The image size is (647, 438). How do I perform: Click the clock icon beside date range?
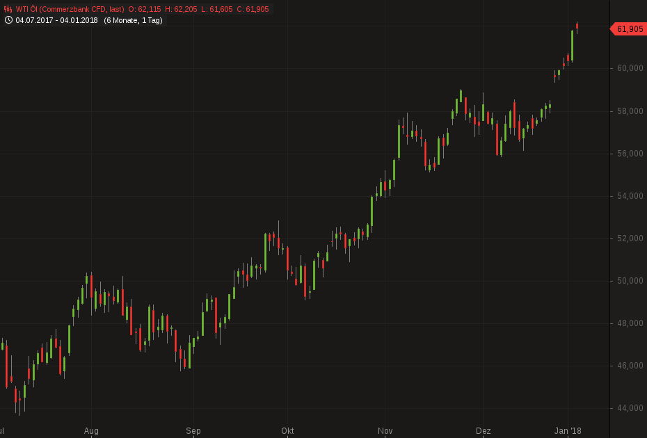click(x=8, y=20)
